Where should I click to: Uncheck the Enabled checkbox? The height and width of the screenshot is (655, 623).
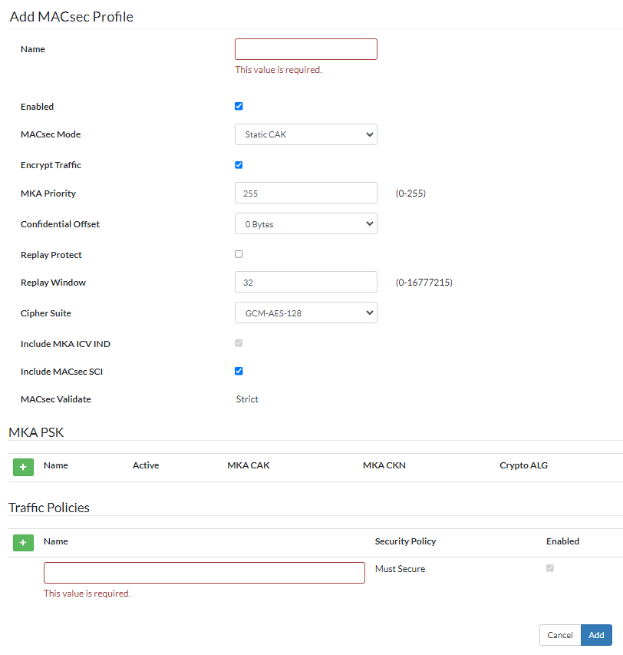(x=239, y=106)
